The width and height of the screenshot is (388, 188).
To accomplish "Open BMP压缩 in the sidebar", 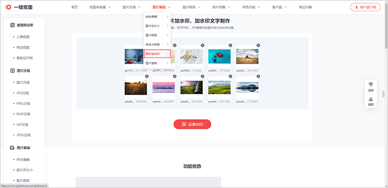I will pyautogui.click(x=23, y=114).
